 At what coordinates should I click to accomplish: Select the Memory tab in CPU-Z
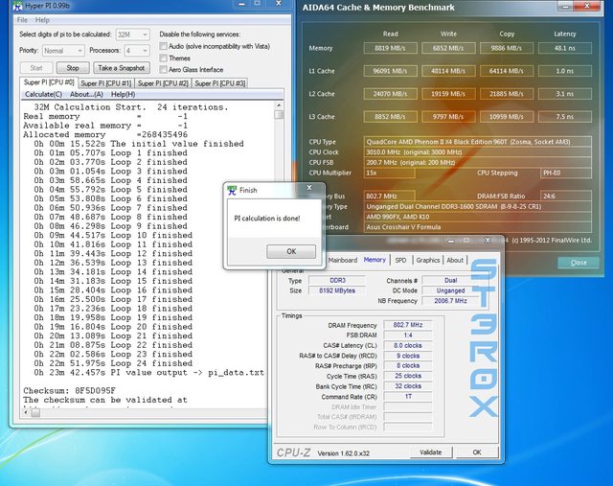pos(375,260)
